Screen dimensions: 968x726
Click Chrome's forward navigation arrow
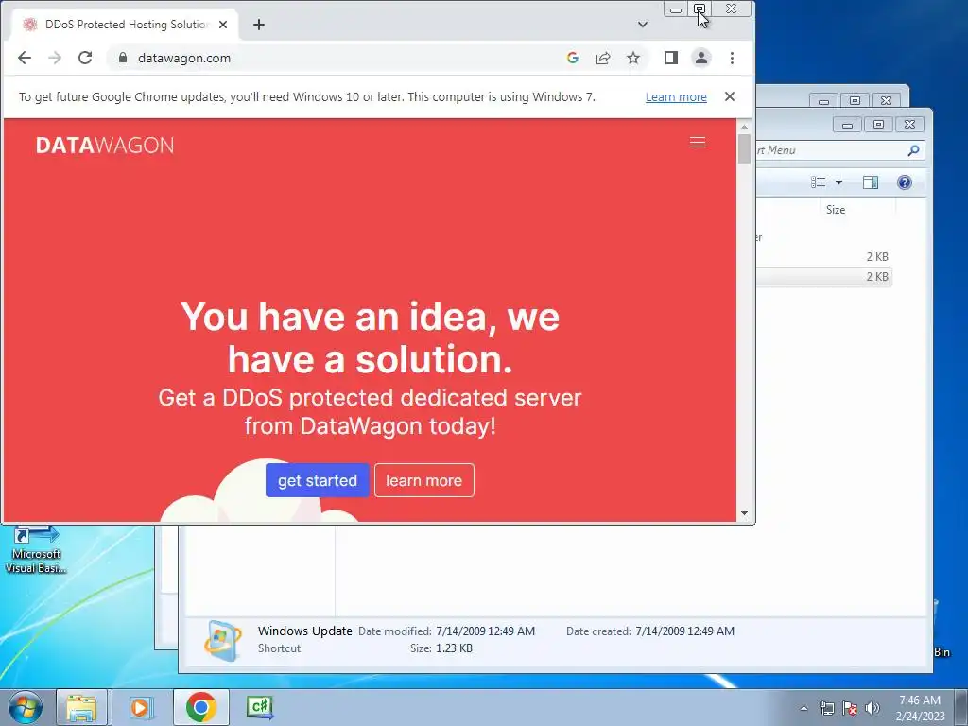(55, 58)
